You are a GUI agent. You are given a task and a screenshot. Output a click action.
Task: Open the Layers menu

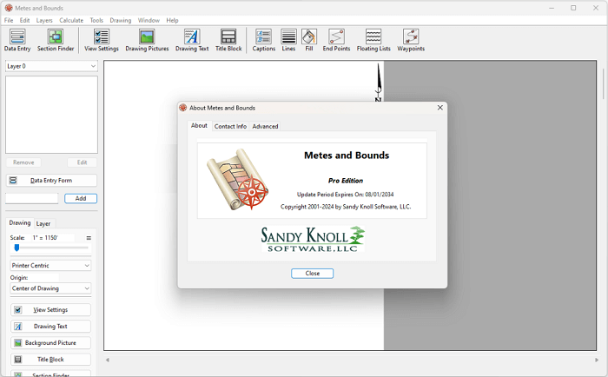tap(44, 20)
